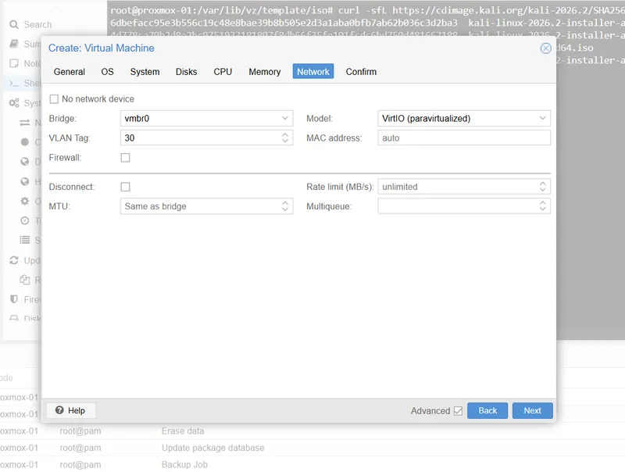Switch to the Disks tab
Viewport: 625px width, 472px height.
tap(186, 72)
